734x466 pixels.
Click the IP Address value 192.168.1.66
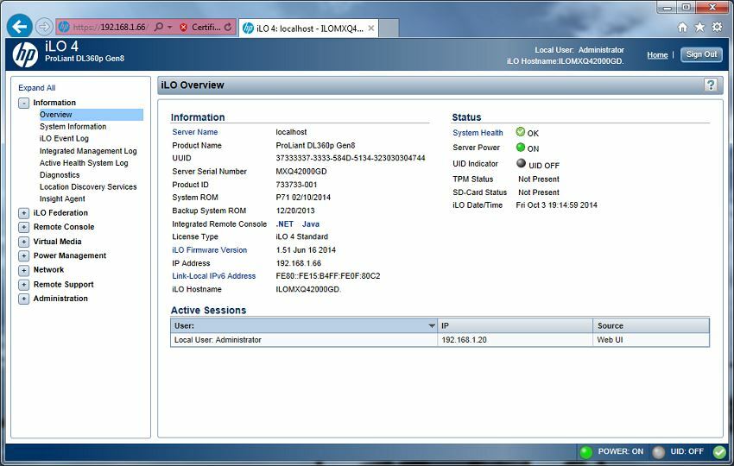pos(298,263)
